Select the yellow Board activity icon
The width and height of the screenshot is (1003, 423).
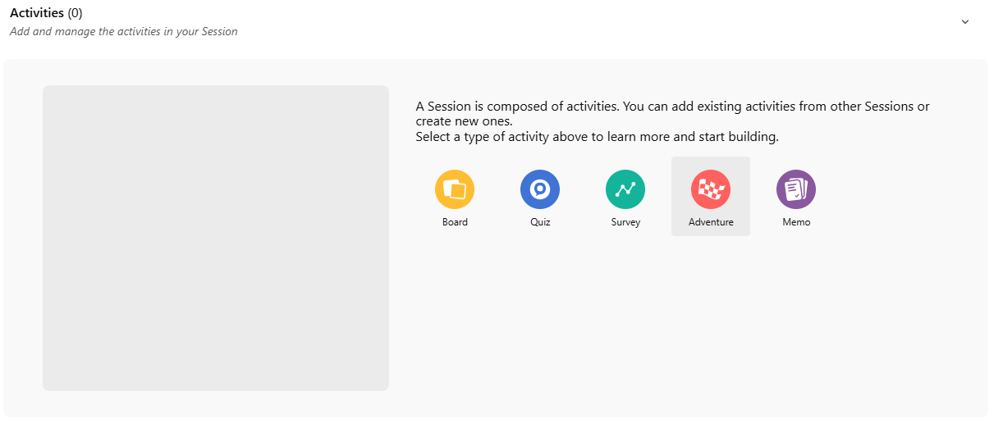455,189
